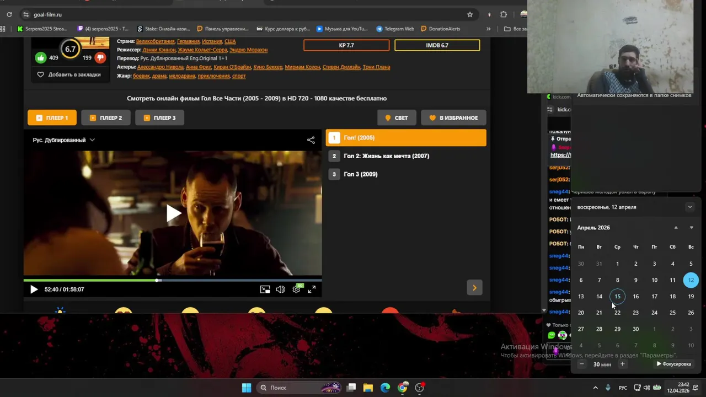The width and height of the screenshot is (706, 397).
Task: Select playlist item Гол 3 (2009)
Action: pyautogui.click(x=406, y=174)
